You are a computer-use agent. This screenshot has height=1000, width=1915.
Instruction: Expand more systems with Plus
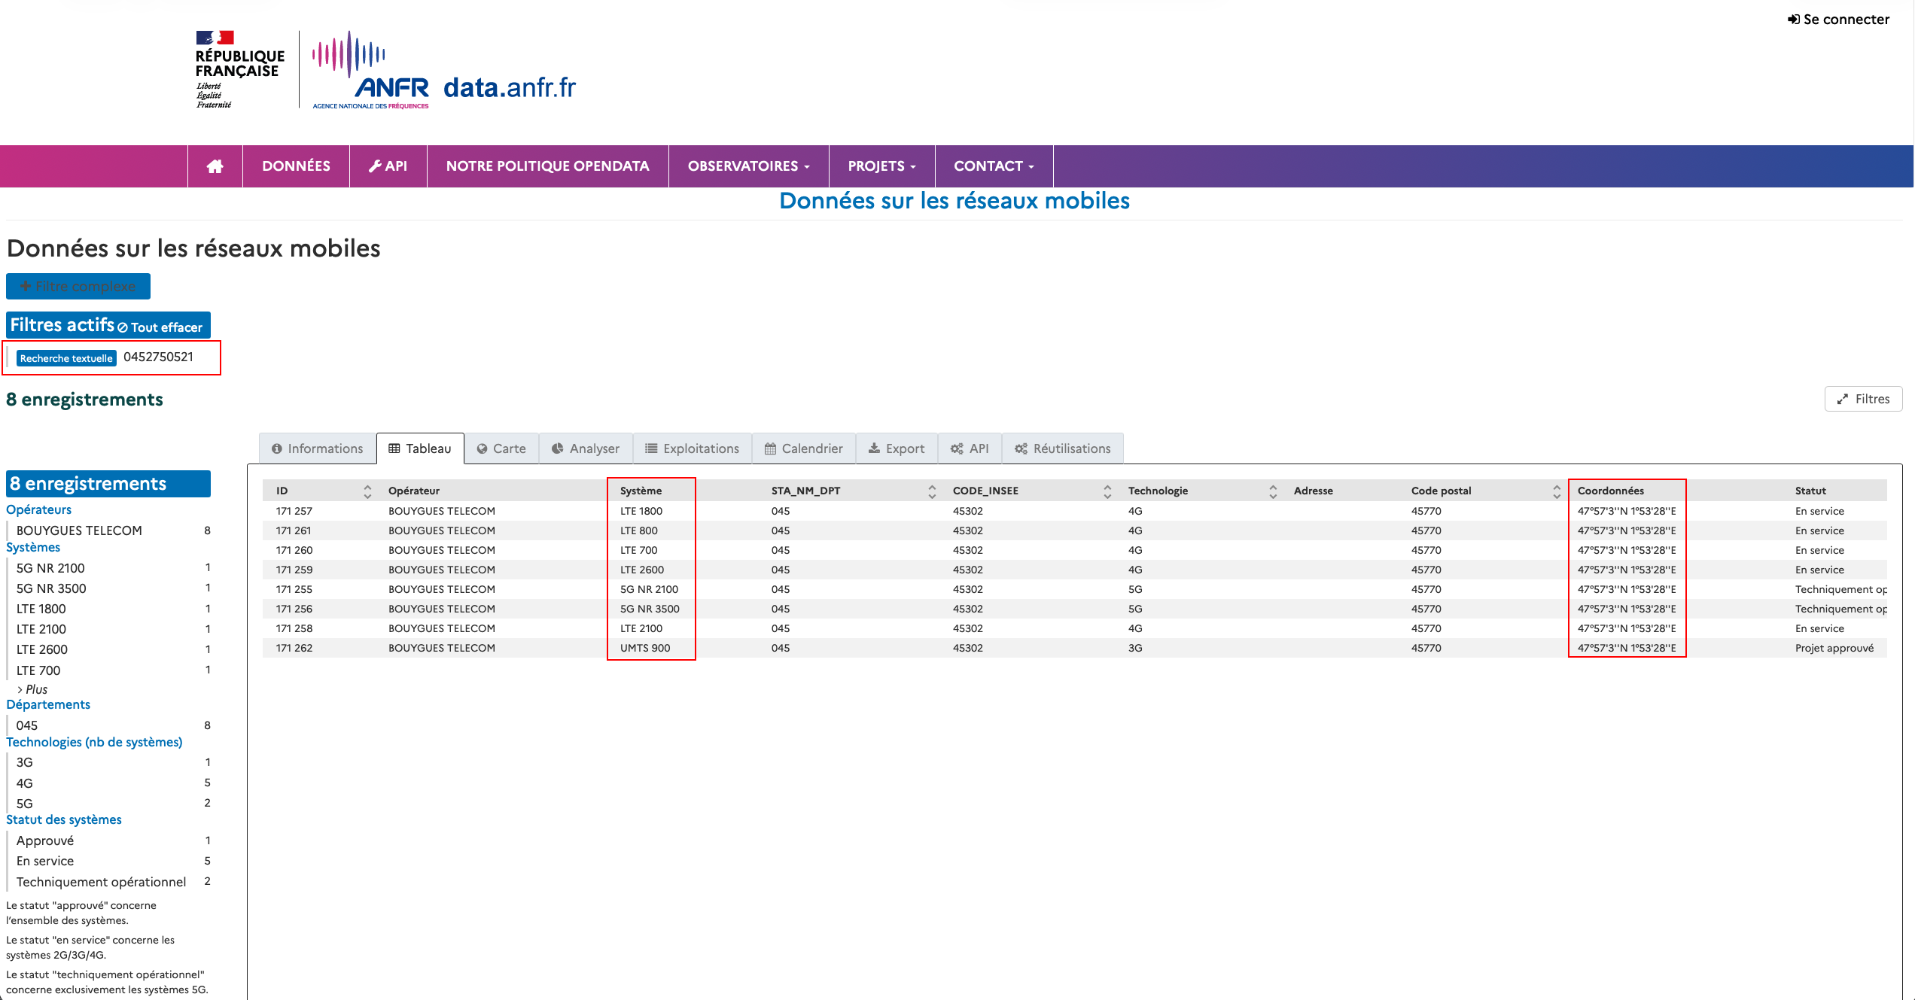(x=32, y=689)
